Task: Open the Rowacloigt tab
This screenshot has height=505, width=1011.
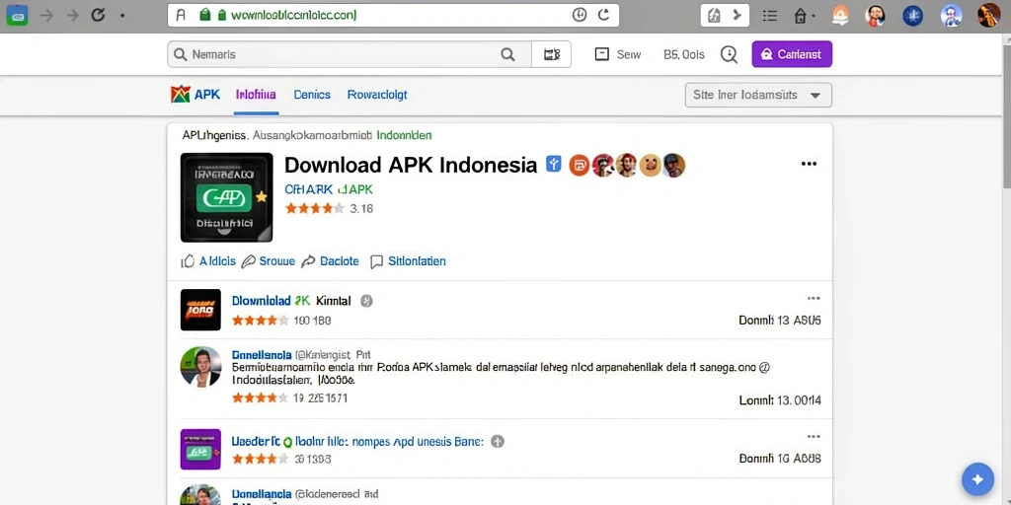Action: point(377,95)
